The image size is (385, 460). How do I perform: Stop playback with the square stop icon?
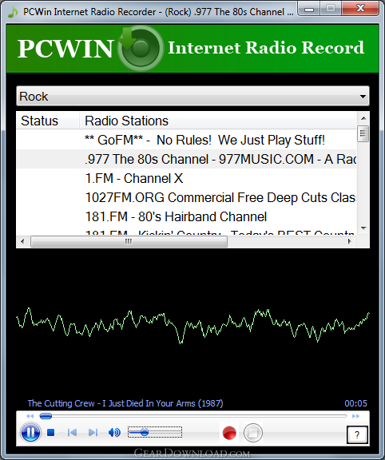(x=51, y=432)
